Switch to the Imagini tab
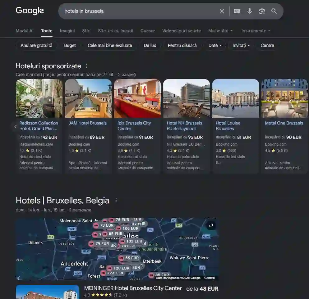This screenshot has width=309, height=299. (x=67, y=31)
